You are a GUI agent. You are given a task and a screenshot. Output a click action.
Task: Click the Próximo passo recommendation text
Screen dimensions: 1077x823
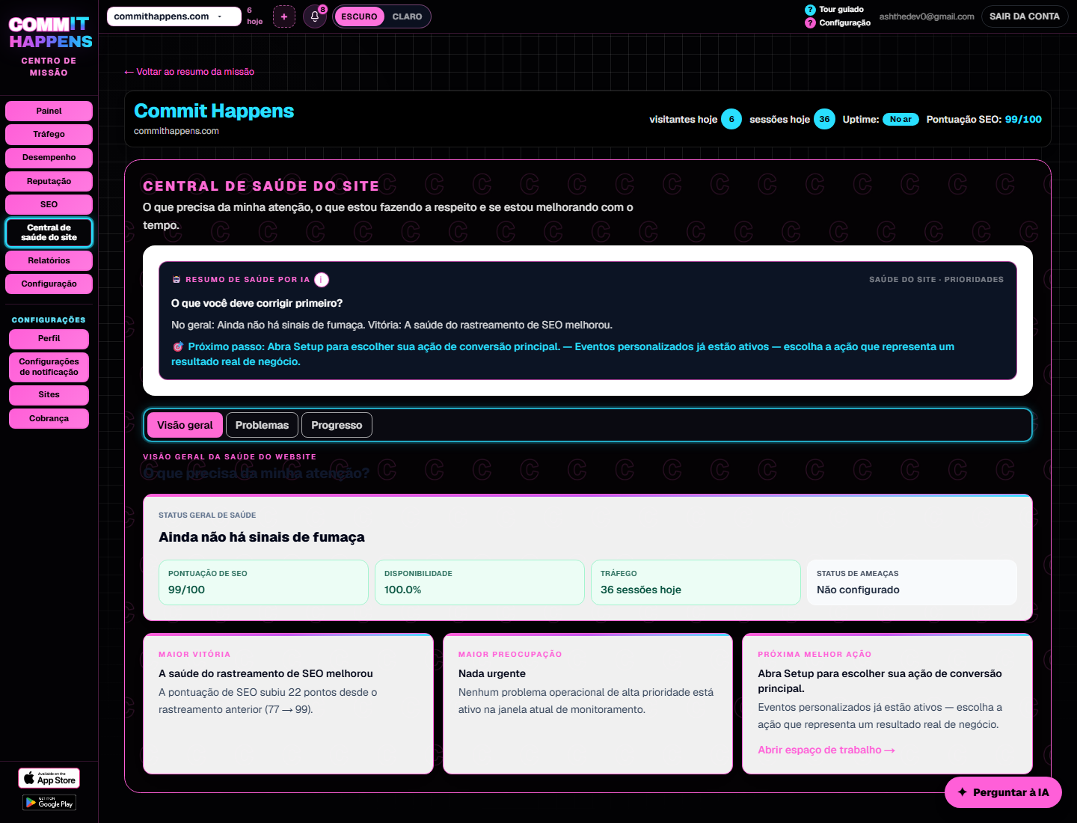tap(563, 354)
